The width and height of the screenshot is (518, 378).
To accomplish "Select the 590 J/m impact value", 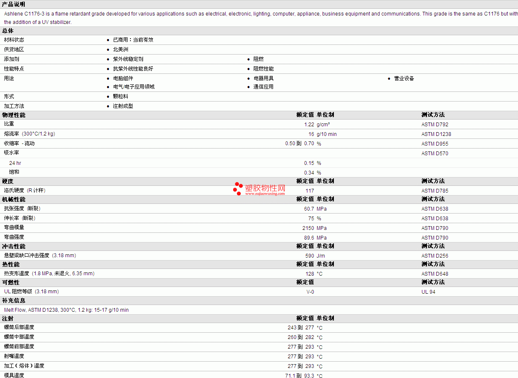I will click(x=315, y=256).
